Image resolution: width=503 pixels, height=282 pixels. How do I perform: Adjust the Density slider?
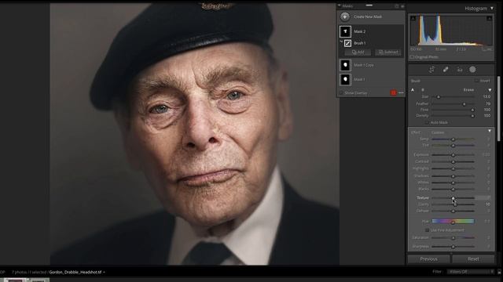453,116
